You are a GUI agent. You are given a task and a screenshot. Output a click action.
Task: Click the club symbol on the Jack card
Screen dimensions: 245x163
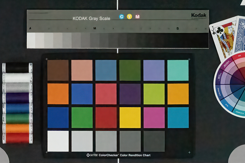[220, 31]
